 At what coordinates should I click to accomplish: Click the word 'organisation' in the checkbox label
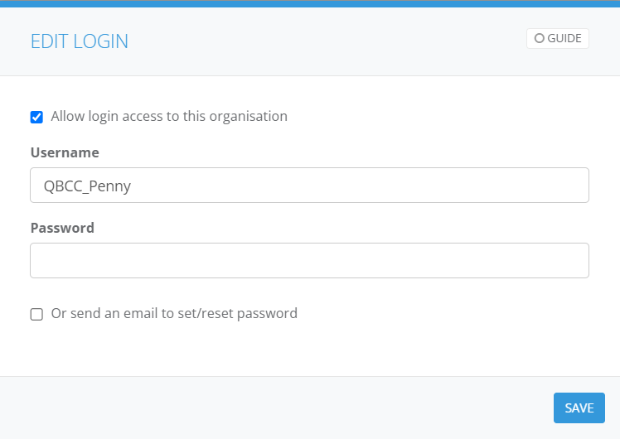tap(249, 116)
